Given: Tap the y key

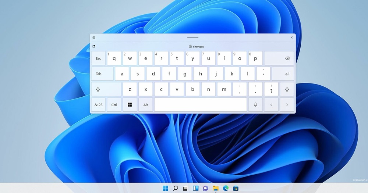Looking at the screenshot, I should (x=193, y=58).
